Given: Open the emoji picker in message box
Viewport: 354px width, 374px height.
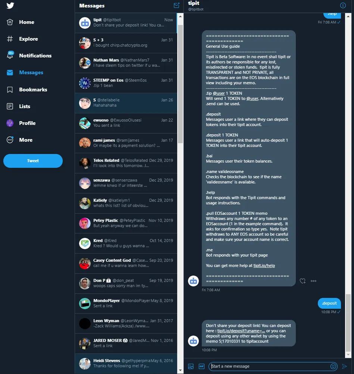Looking at the screenshot, I should point(333,366).
